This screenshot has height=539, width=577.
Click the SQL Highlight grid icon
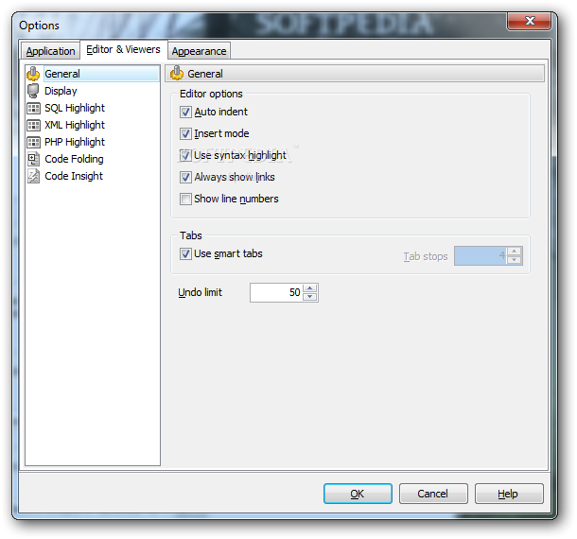[33, 108]
